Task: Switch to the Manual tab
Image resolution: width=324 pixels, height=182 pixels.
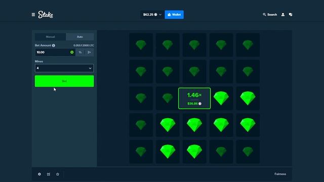Action: click(x=51, y=37)
